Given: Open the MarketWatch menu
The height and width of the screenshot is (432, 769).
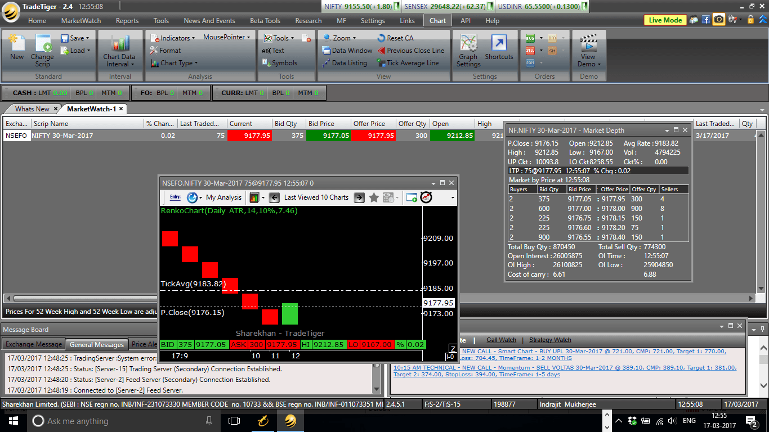Looking at the screenshot, I should click(81, 21).
